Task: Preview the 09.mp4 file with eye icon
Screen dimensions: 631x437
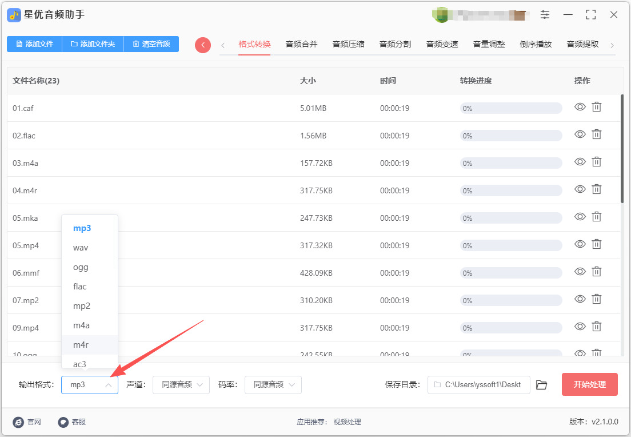Action: pyautogui.click(x=580, y=326)
